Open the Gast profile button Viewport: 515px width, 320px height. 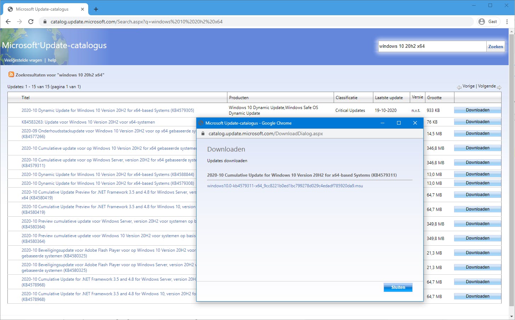[x=488, y=22]
